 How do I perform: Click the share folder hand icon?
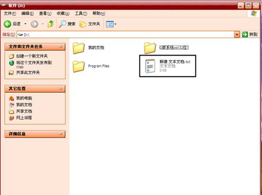11,72
